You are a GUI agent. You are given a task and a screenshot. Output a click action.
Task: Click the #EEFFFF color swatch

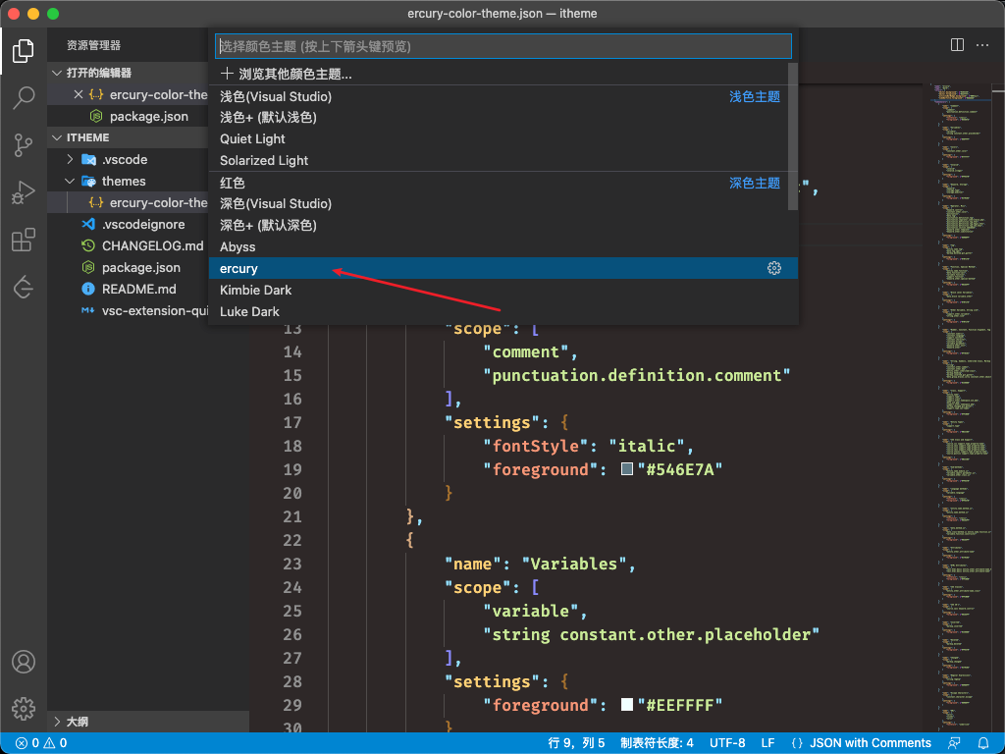click(x=627, y=705)
